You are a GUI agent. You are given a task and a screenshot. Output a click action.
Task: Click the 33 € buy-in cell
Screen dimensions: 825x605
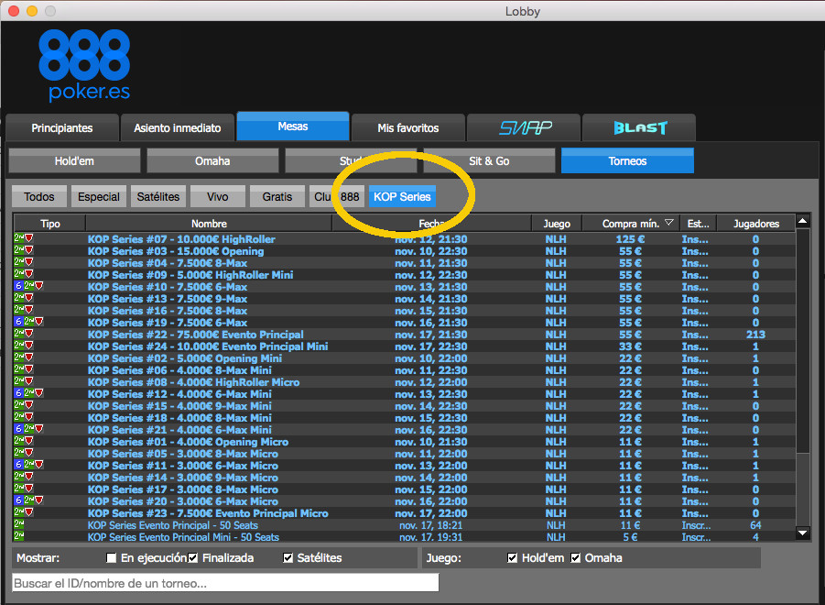[630, 346]
